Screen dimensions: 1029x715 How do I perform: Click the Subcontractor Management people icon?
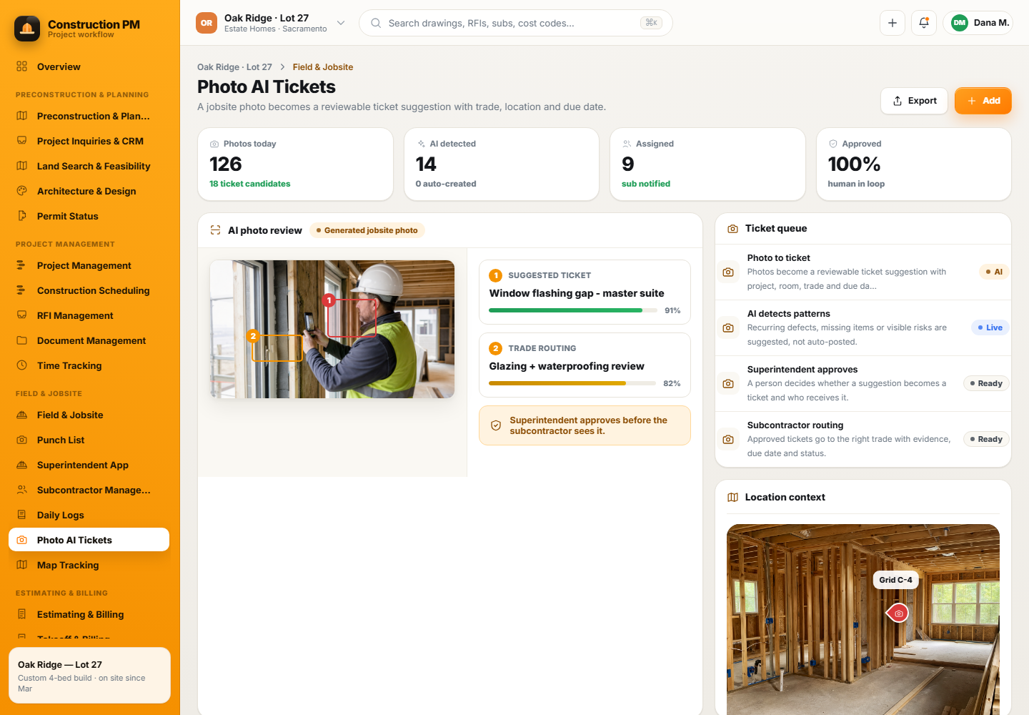tap(22, 490)
